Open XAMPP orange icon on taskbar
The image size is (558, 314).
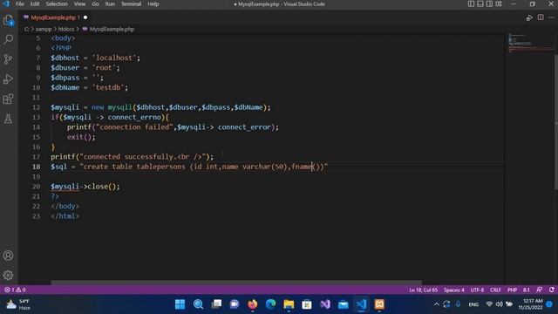(379, 304)
